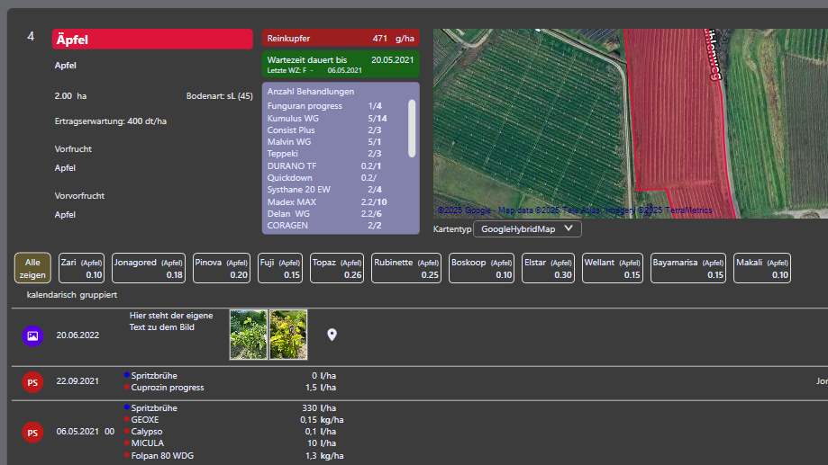Open the Kartentyp GoogleHybridMap dropdown

click(x=527, y=229)
